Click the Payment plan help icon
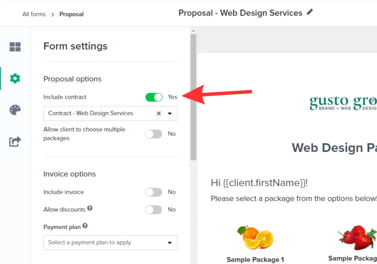The height and width of the screenshot is (264, 377). 85,226
